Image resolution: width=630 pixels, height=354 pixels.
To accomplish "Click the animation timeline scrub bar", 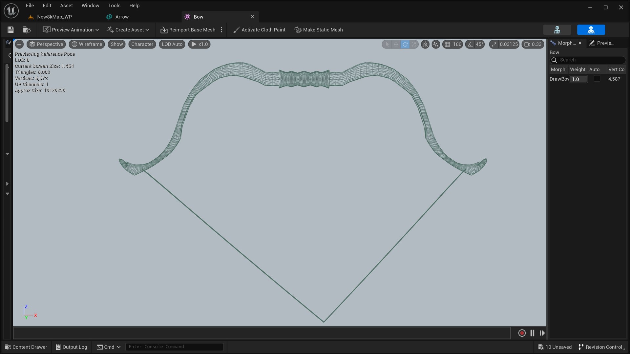I will click(262, 333).
